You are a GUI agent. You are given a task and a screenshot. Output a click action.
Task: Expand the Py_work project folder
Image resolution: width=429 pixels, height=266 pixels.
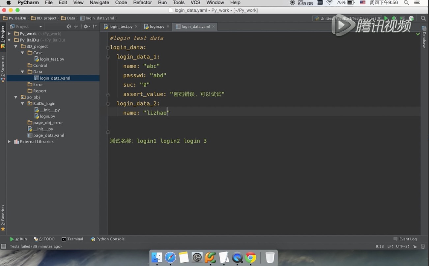9,34
